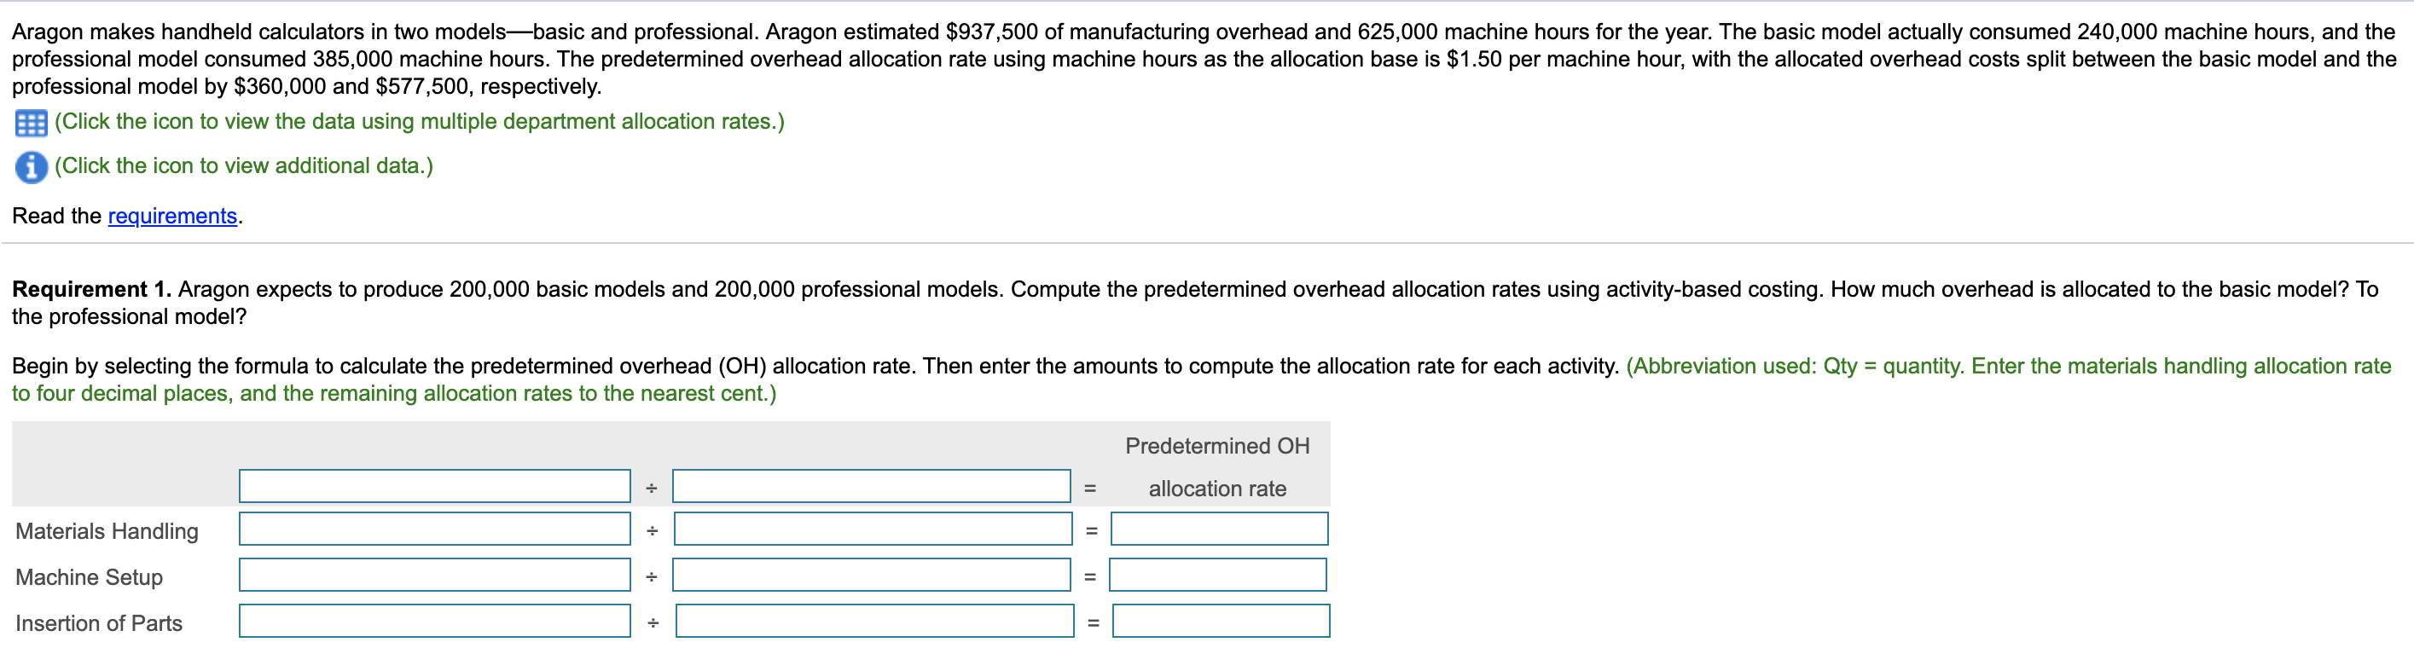Screen dimensions: 2414x648
Task: Select the Machine Setup denominator input box
Action: click(x=872, y=574)
